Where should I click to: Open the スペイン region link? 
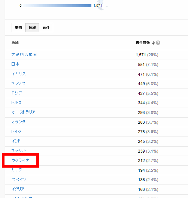pos(19,180)
